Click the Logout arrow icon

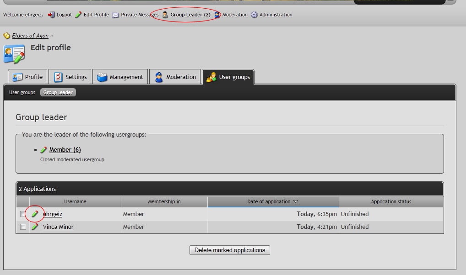pos(51,15)
